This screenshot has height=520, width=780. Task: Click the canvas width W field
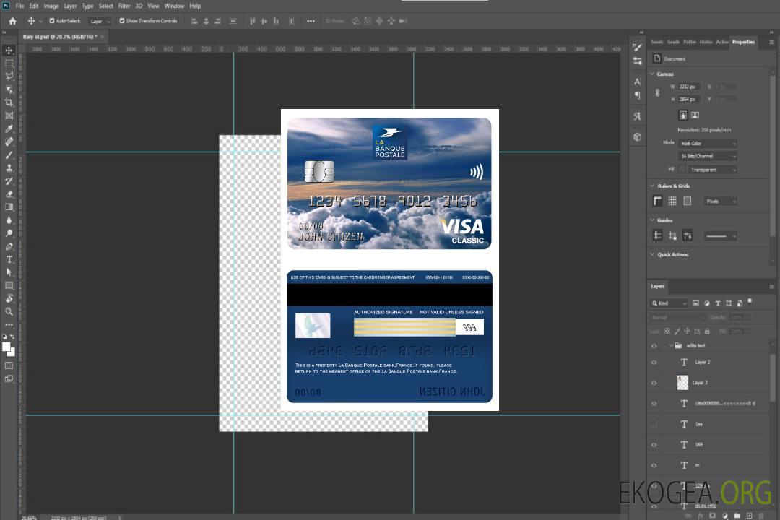tap(689, 87)
